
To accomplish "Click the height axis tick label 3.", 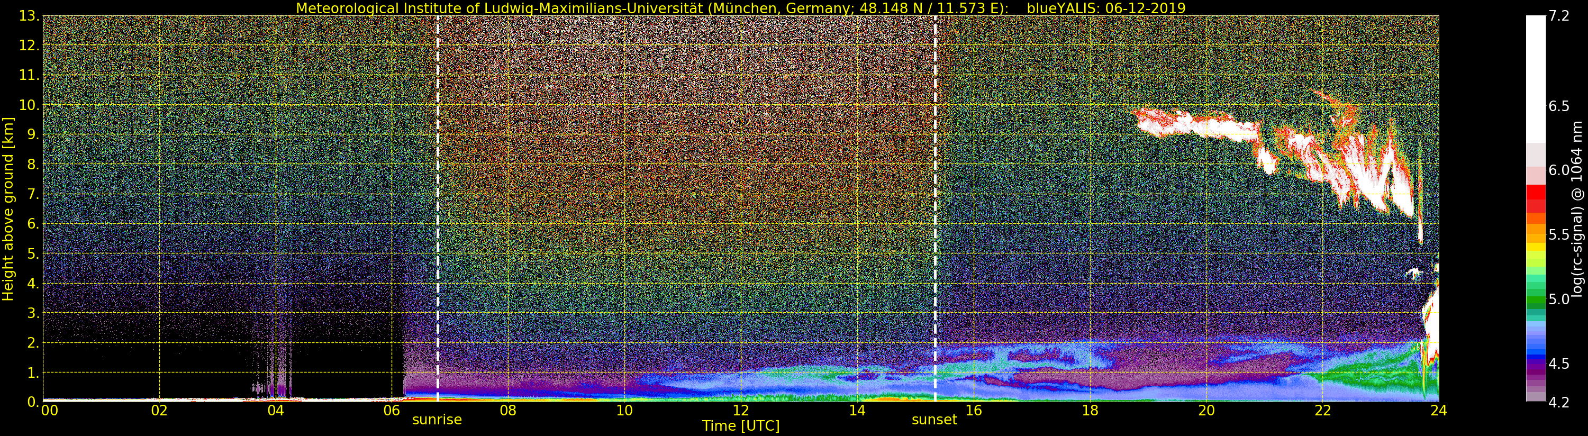I will click(x=33, y=313).
